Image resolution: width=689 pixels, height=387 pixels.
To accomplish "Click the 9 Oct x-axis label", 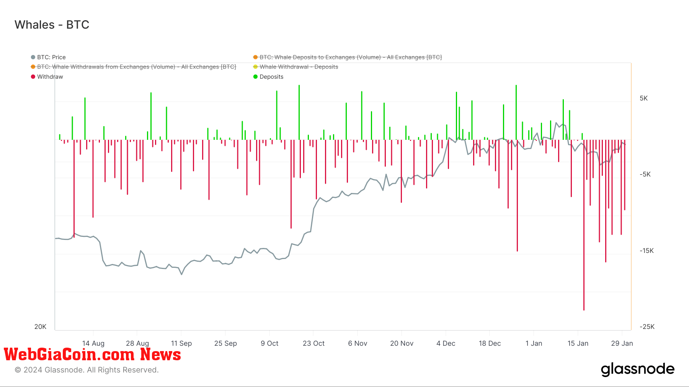I will [269, 343].
